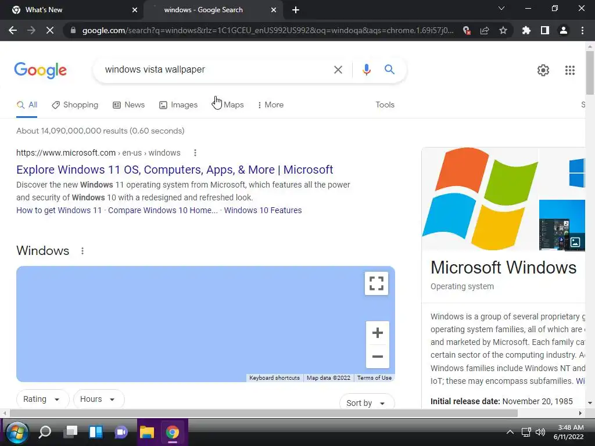595x446 pixels.
Task: Stop page loading with the X button
Action: click(50, 30)
